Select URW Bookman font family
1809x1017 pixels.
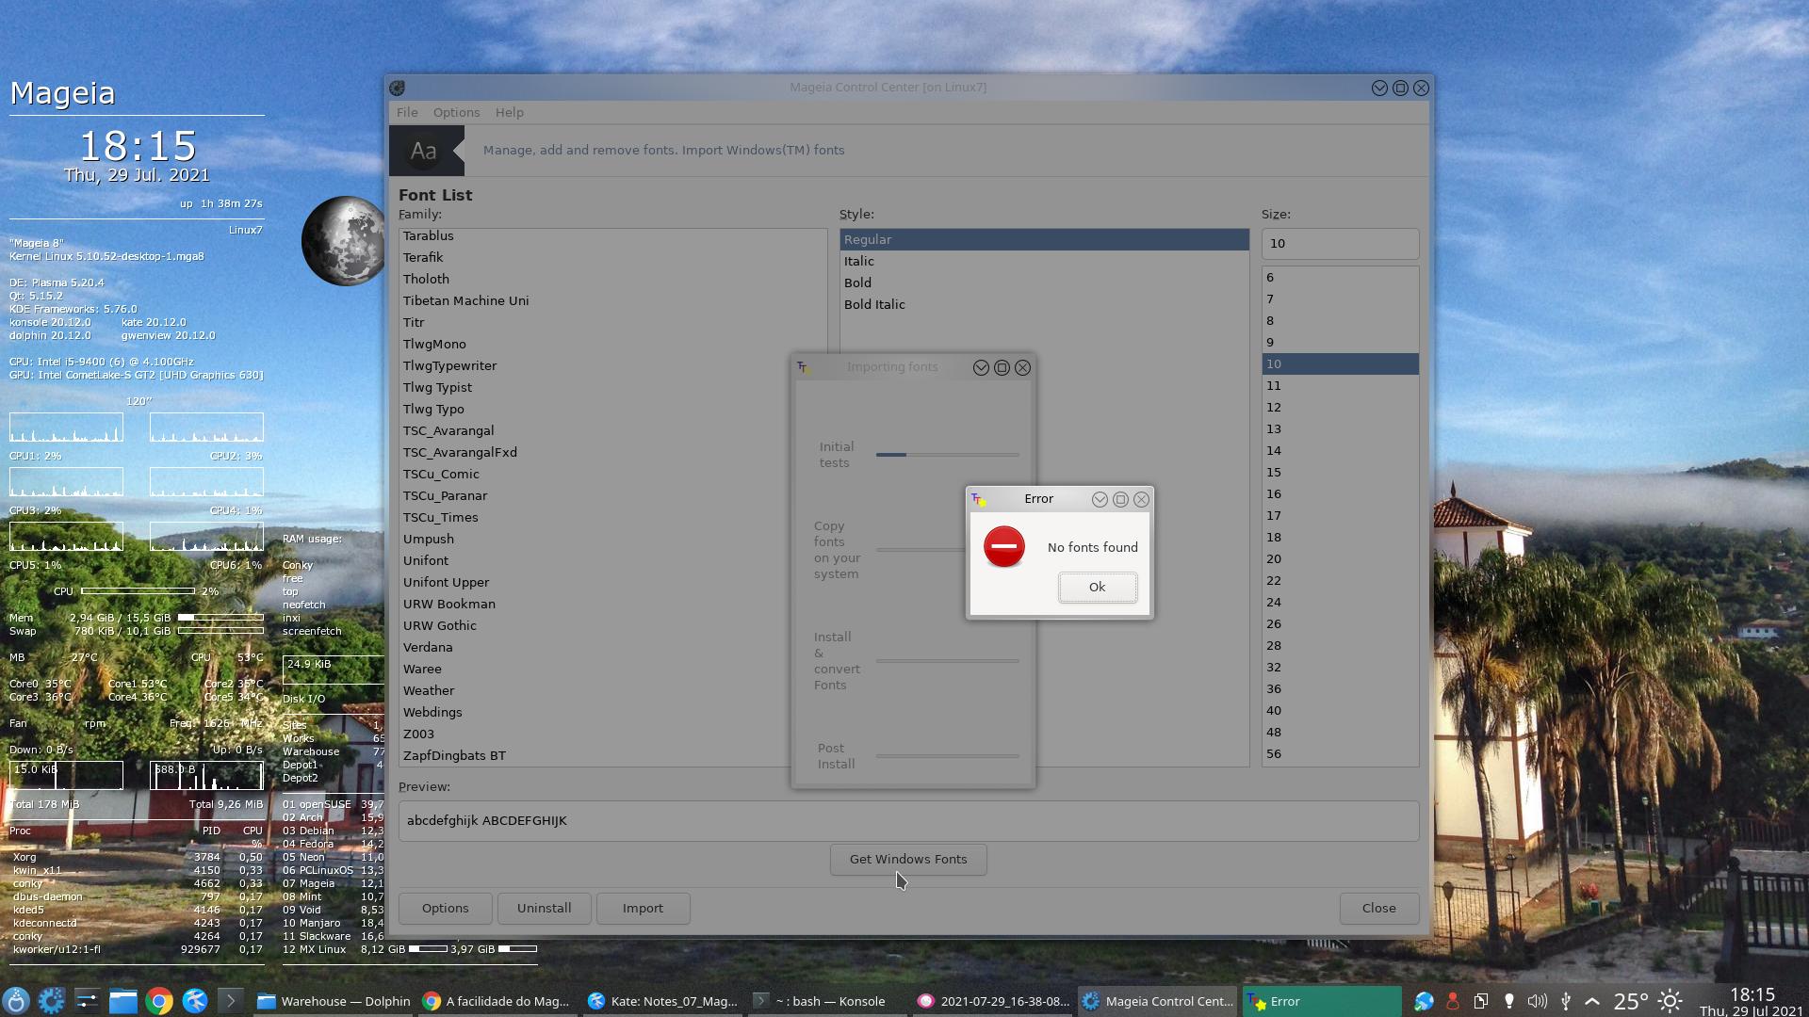[612, 604]
